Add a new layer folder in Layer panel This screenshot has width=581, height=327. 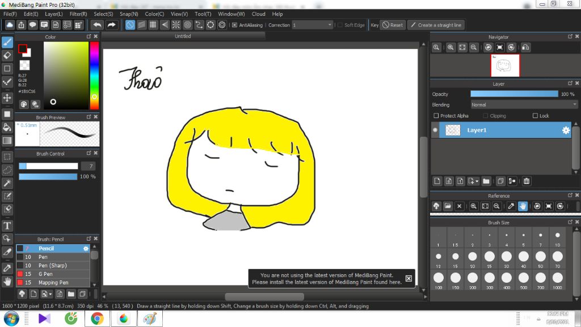tap(486, 181)
